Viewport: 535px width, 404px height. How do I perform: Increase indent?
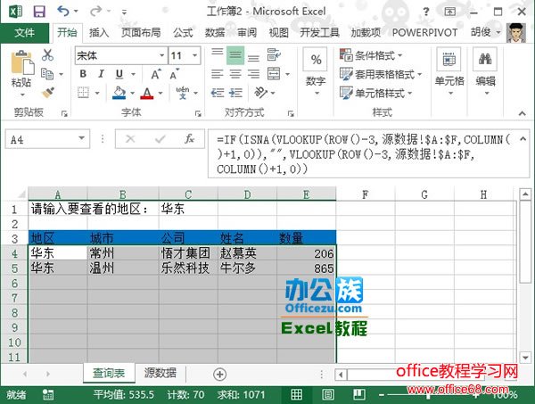tap(235, 93)
